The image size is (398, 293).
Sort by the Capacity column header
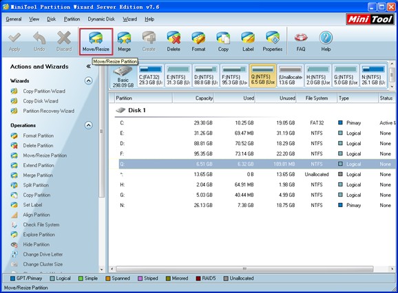coord(193,98)
